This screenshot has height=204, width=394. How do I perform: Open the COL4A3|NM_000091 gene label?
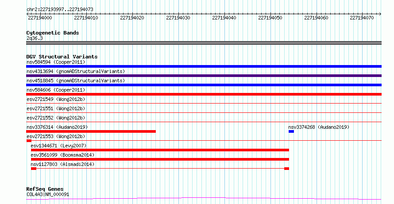click(48, 194)
